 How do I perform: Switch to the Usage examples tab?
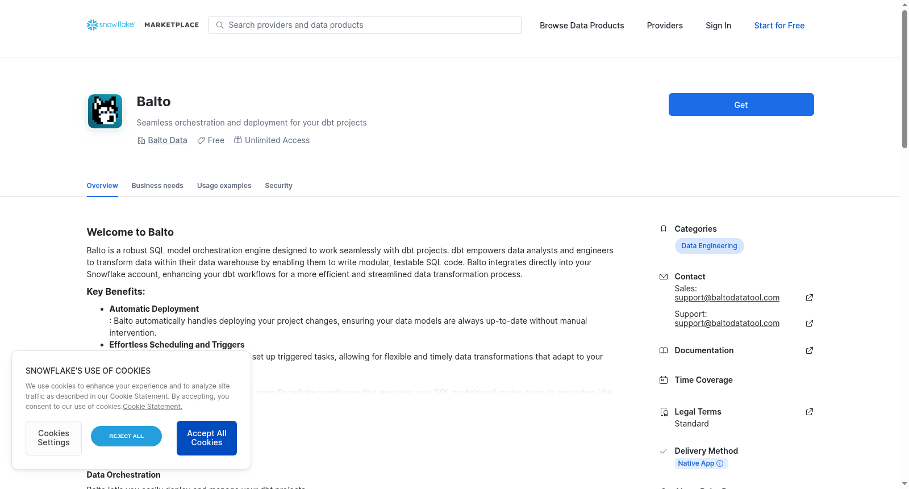(224, 186)
